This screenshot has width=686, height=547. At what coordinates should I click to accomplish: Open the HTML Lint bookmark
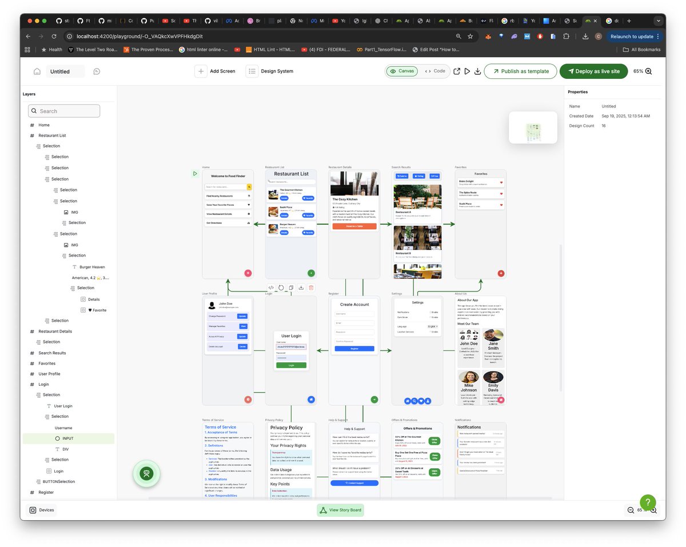tap(270, 50)
